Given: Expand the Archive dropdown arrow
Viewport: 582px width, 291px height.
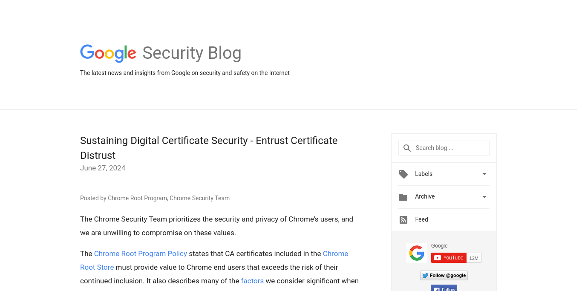Looking at the screenshot, I should [x=484, y=197].
